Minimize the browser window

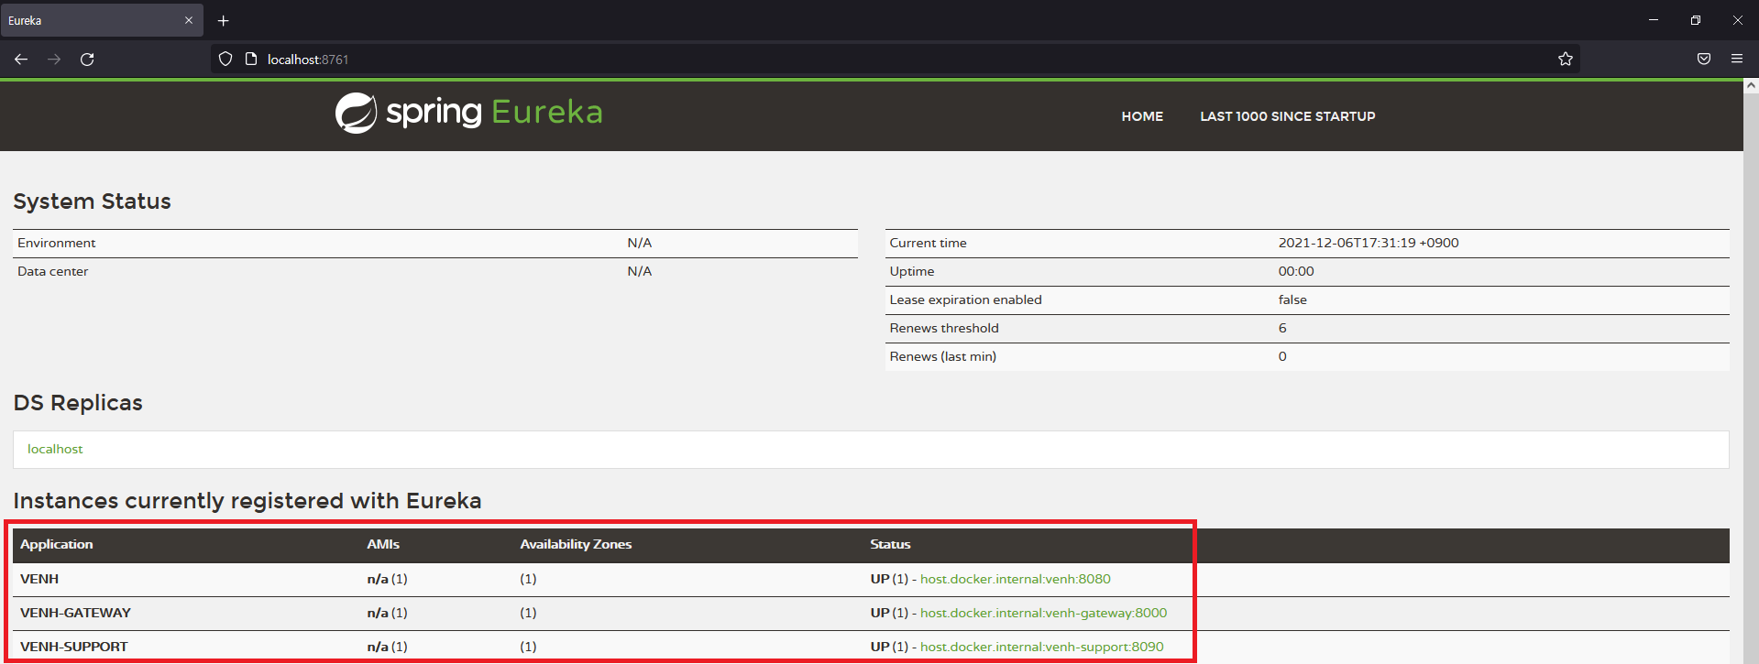tap(1654, 20)
